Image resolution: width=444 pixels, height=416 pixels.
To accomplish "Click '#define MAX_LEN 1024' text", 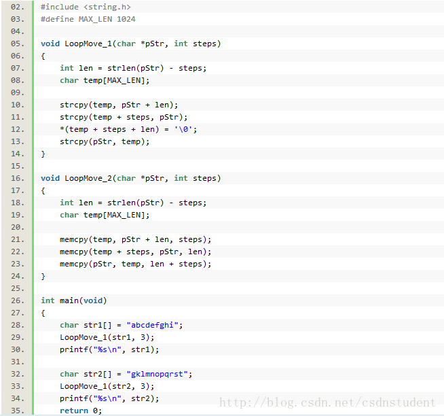I will tap(88, 19).
